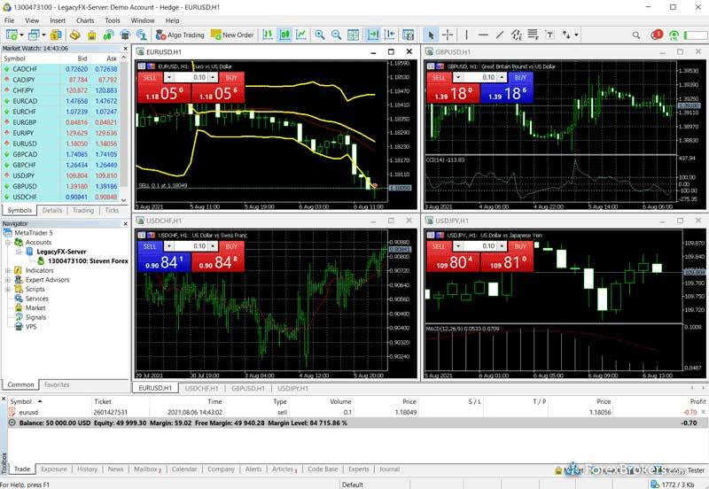The width and height of the screenshot is (709, 489).
Task: Zoom out the chart with magnifier minus
Action: coord(337,35)
